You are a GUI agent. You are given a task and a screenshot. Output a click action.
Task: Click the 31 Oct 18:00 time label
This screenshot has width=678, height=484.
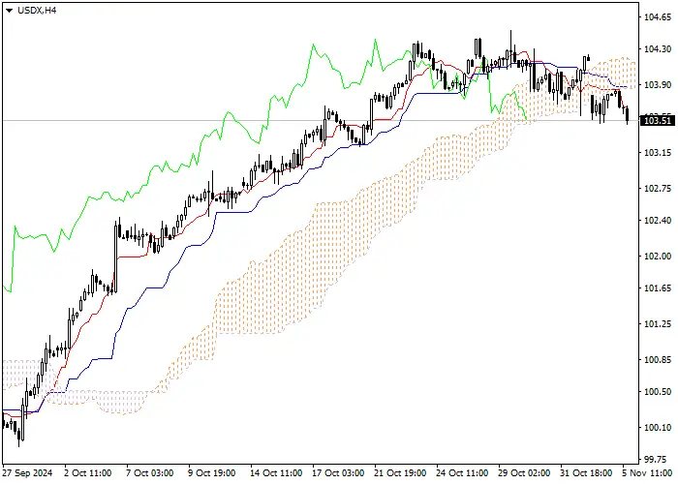[586, 473]
